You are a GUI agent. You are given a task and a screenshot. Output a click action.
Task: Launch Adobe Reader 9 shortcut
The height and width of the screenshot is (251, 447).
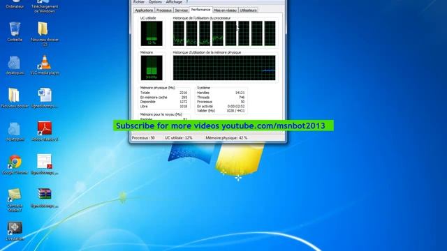(45, 131)
